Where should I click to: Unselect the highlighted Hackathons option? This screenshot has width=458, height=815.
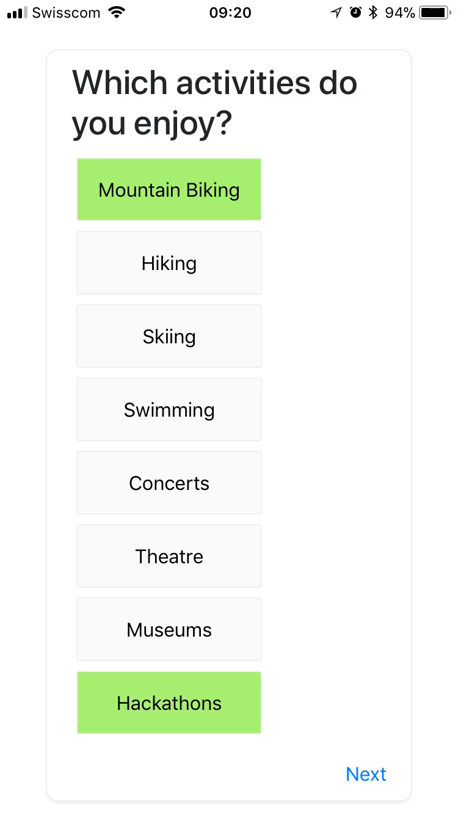pos(169,703)
